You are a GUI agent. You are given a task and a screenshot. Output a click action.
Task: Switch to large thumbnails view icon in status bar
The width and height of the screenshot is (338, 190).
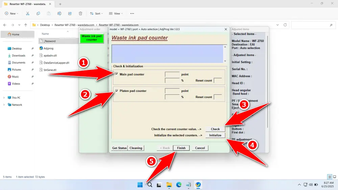click(x=335, y=177)
